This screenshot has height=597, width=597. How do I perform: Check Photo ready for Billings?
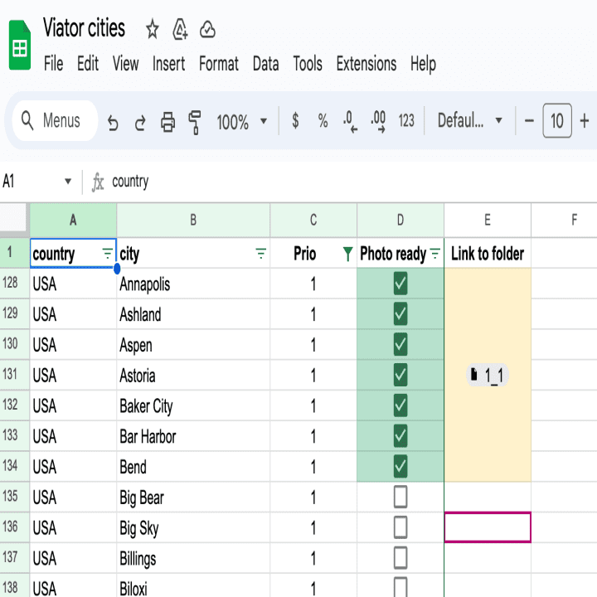click(400, 557)
